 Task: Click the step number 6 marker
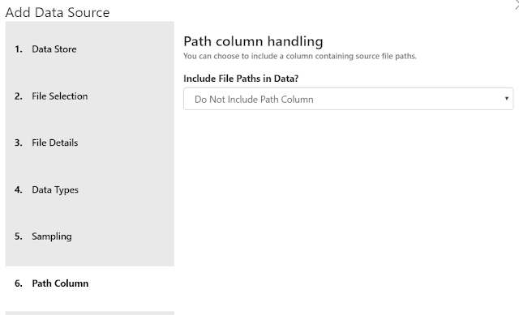point(19,283)
